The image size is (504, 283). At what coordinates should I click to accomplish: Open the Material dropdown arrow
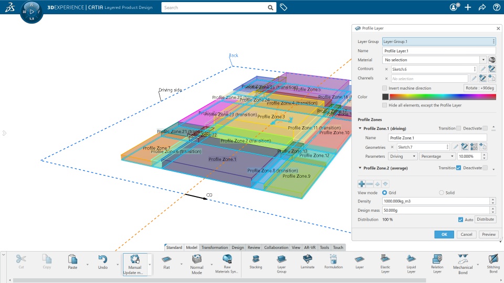(483, 60)
